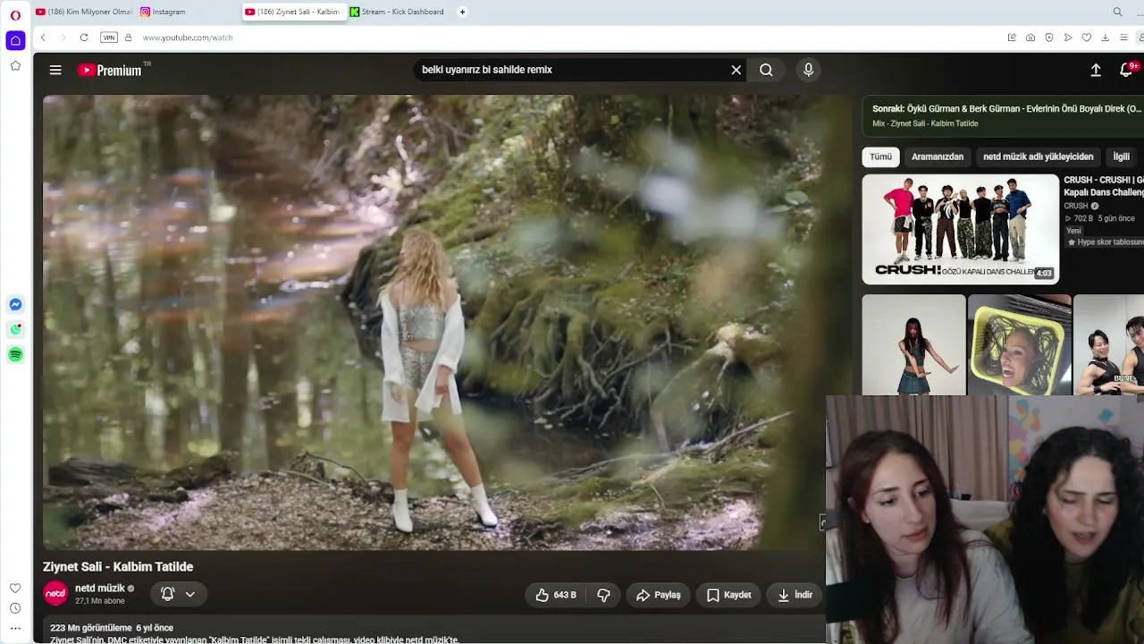Toggle the Opera VPN badge
Viewport: 1144px width, 644px height.
[109, 38]
